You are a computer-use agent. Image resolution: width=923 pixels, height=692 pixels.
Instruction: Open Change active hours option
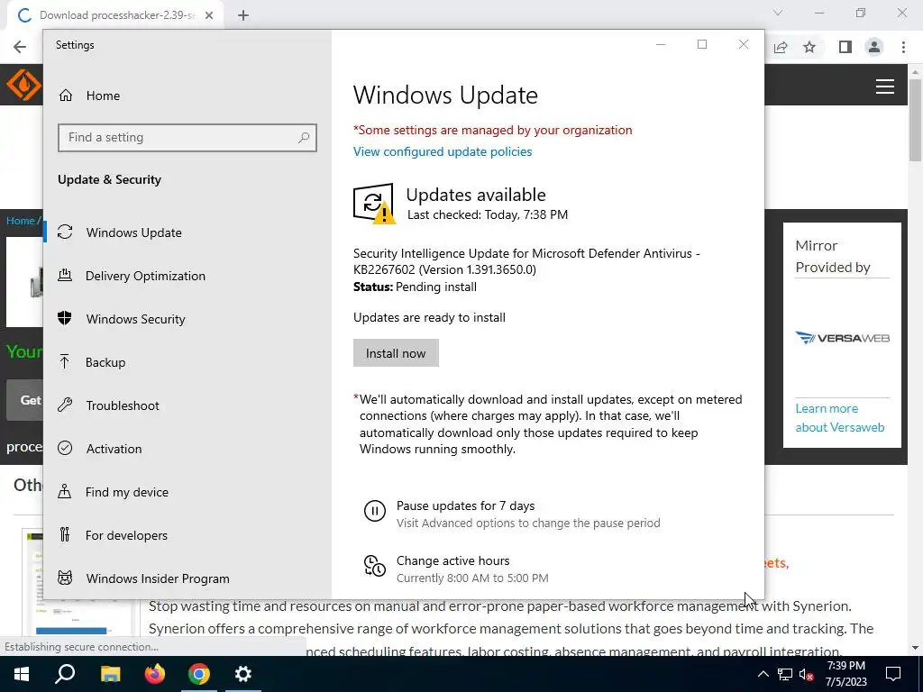452,560
